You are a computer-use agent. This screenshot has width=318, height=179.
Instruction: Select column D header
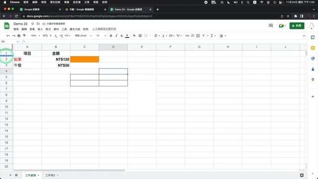(113, 47)
